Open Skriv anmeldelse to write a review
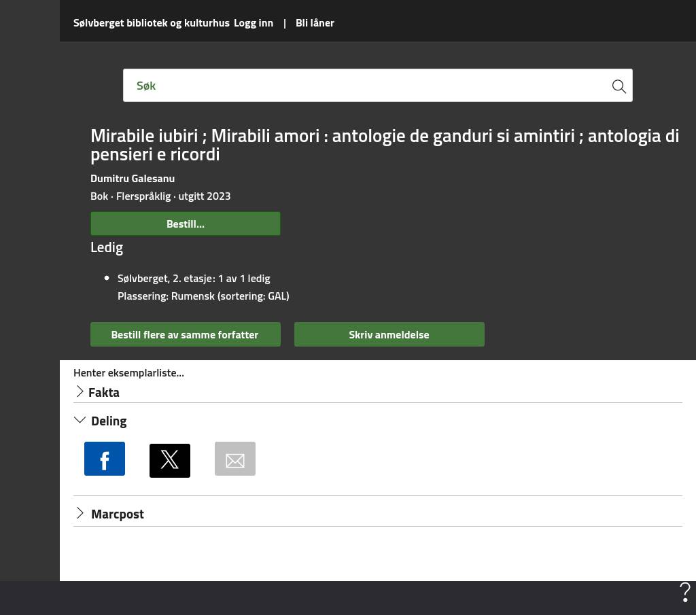 coord(389,334)
